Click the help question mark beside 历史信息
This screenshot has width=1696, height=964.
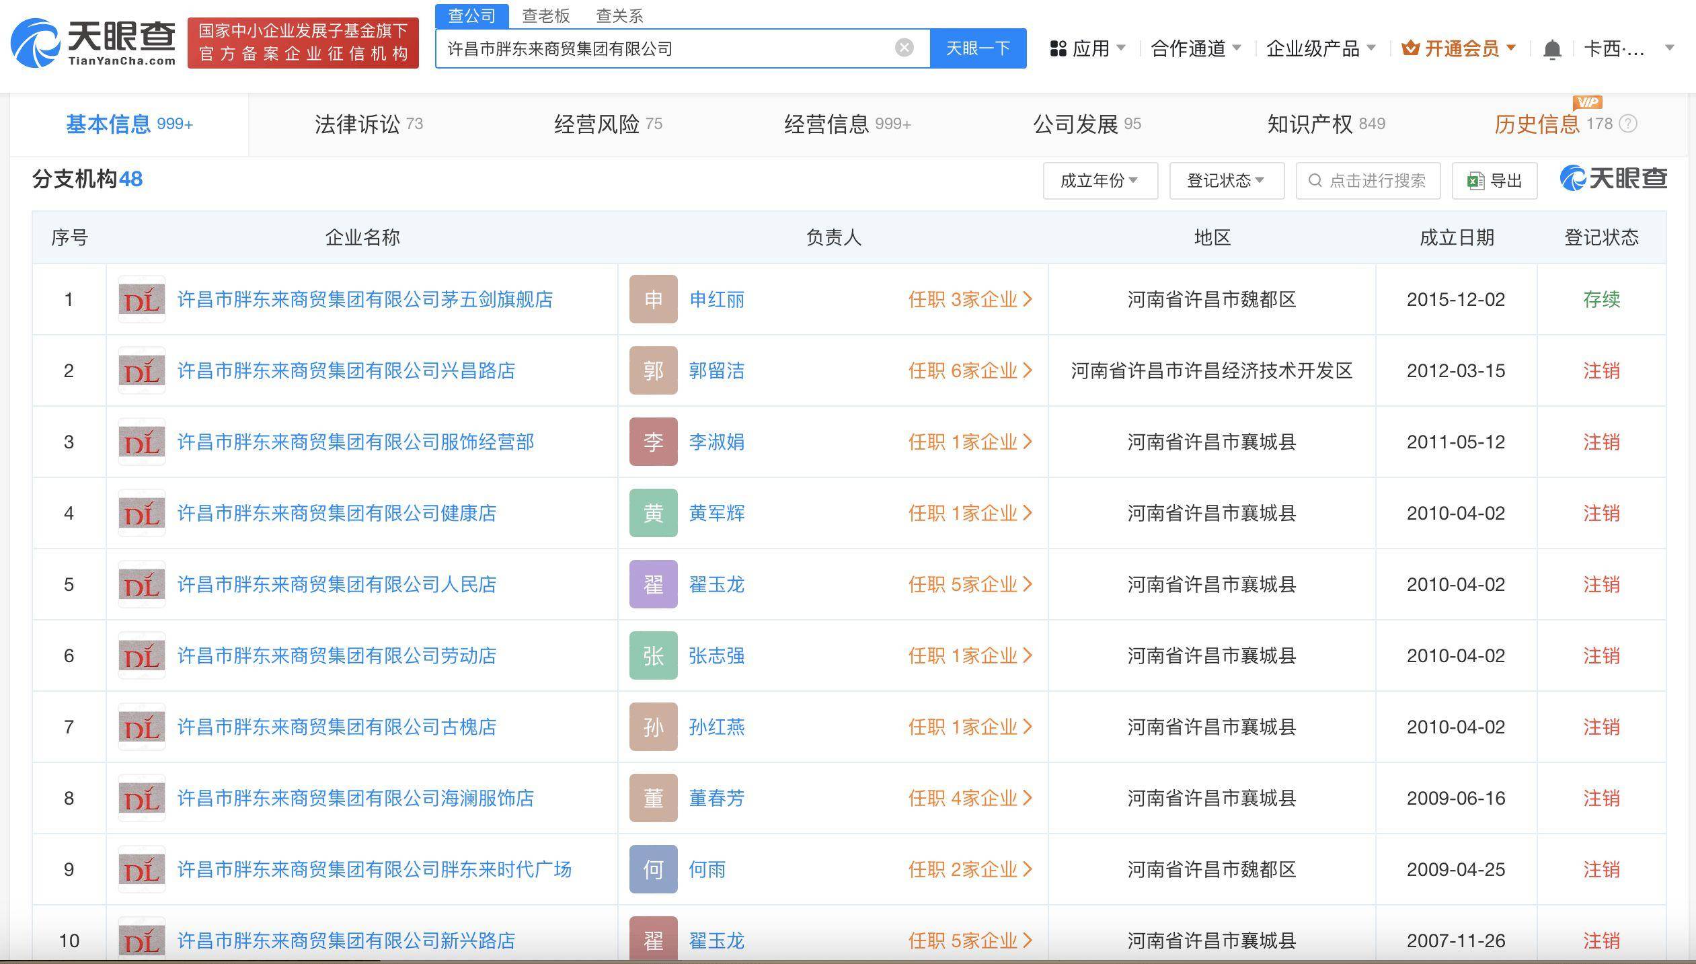(1628, 124)
